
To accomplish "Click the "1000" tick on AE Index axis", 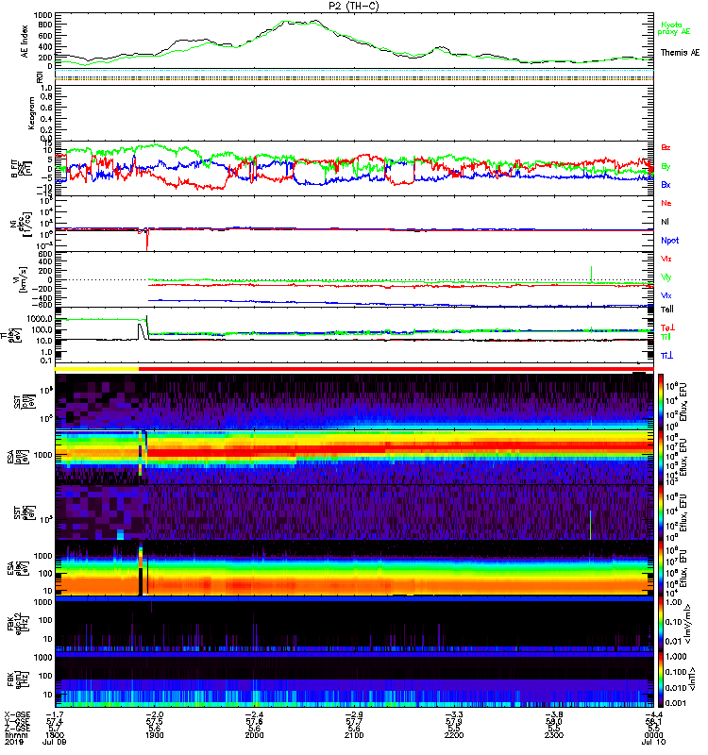I will pyautogui.click(x=43, y=15).
